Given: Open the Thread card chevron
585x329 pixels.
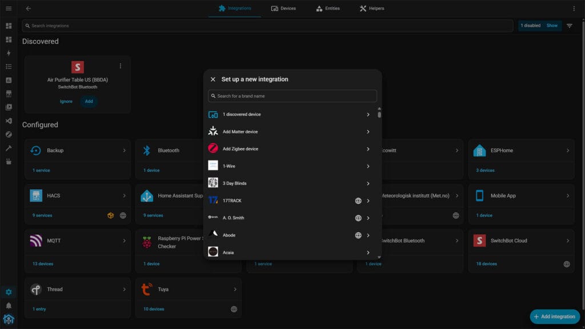Looking at the screenshot, I should [124, 289].
